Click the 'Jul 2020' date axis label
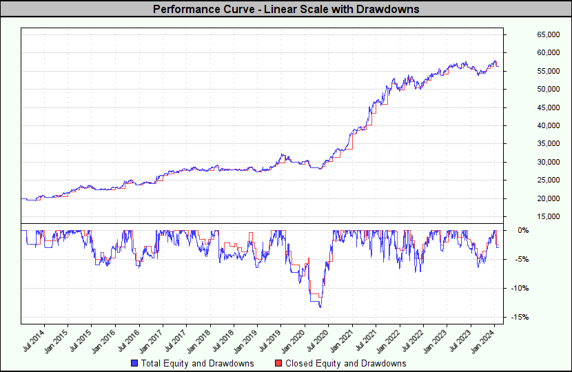The image size is (572, 372). tap(318, 340)
